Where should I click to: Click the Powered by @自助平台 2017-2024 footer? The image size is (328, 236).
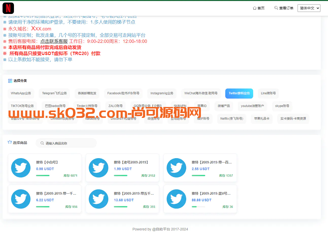[160, 229]
